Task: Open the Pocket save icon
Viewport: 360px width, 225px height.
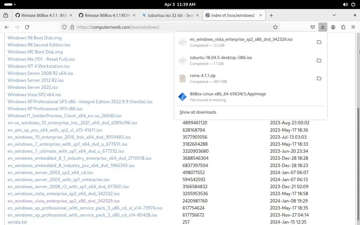Action: coord(312,27)
